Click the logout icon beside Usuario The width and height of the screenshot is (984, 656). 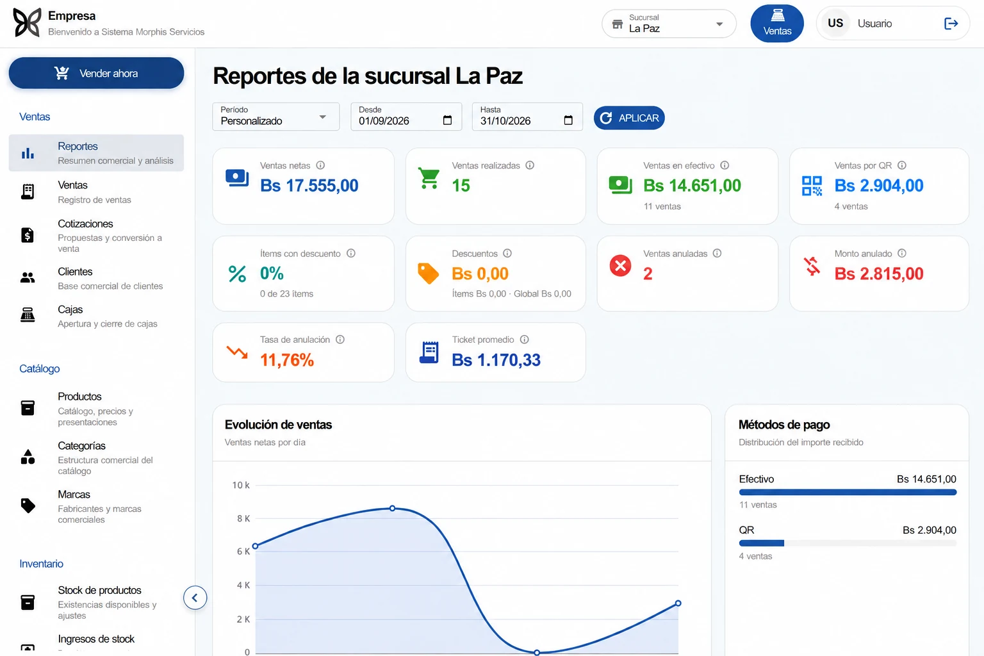pyautogui.click(x=951, y=24)
